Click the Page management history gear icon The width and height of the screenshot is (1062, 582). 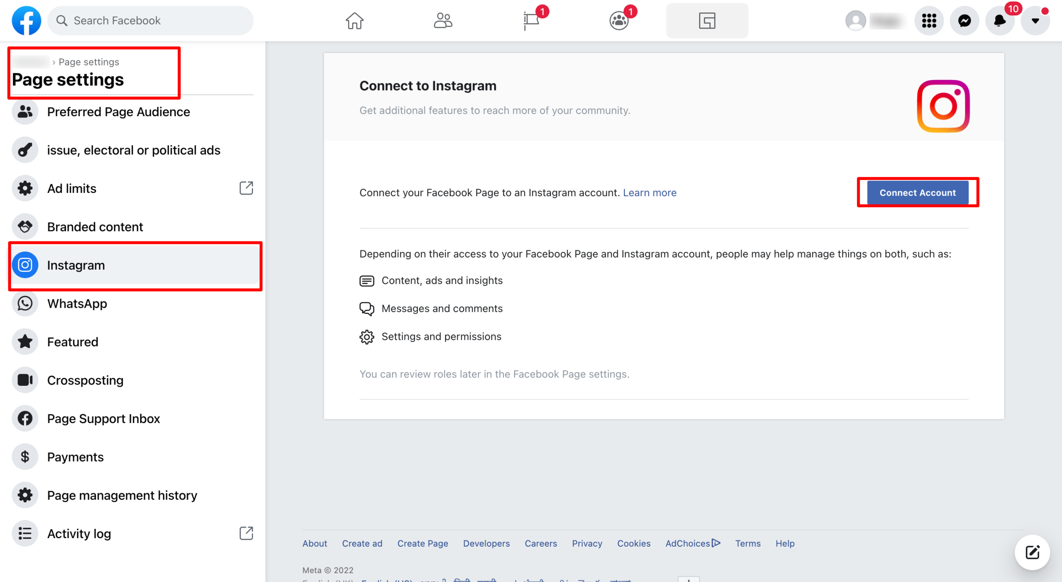tap(24, 494)
